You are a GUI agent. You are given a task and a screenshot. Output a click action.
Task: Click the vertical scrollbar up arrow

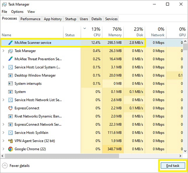[185, 41]
